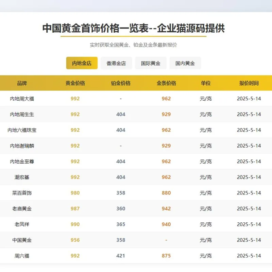The height and width of the screenshot is (272, 272).
Task: Click the 金条价格 column header
Action: point(166,83)
